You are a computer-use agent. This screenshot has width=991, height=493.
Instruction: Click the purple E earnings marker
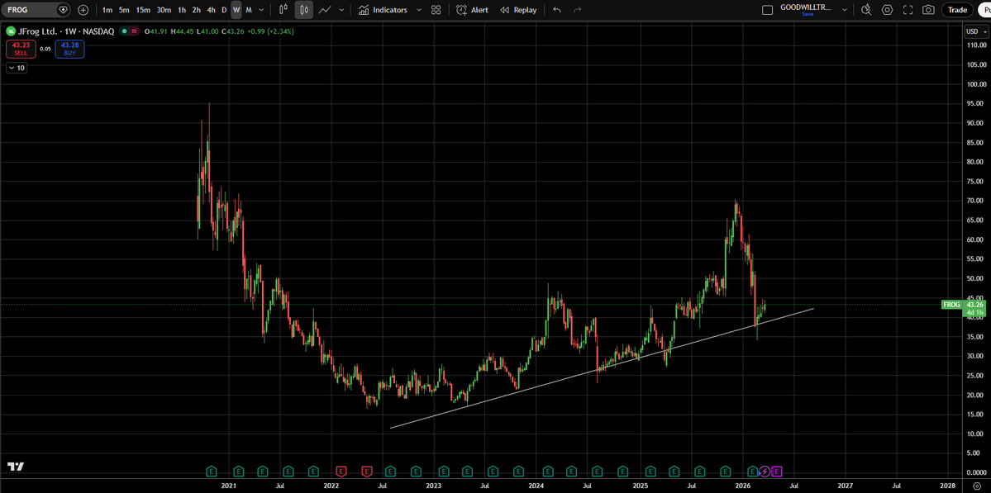tap(778, 471)
